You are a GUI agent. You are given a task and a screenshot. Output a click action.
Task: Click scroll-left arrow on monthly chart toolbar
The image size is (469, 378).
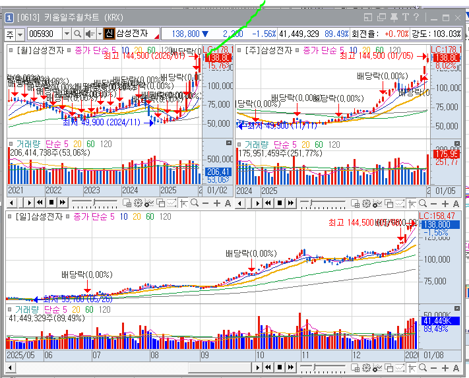pos(11,203)
